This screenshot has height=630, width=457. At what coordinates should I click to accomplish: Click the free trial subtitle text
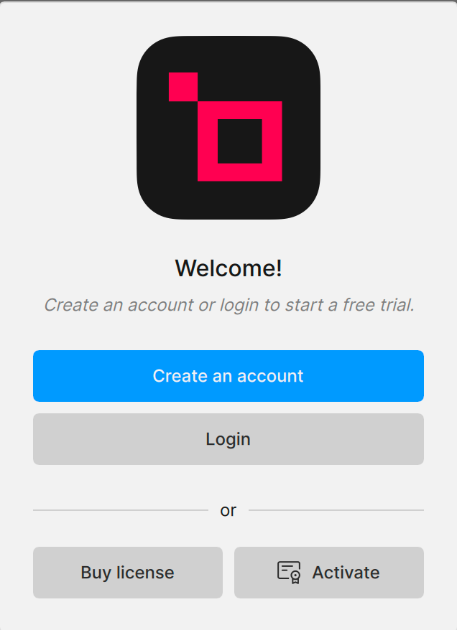tap(229, 306)
